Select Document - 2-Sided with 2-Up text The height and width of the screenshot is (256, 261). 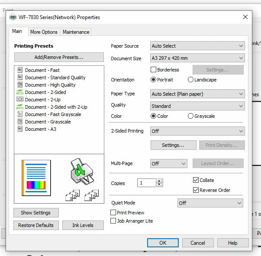tap(56, 107)
